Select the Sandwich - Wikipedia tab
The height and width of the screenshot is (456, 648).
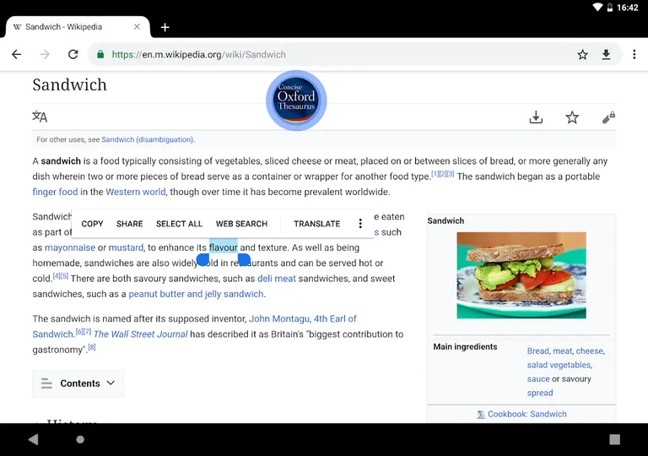(x=78, y=27)
